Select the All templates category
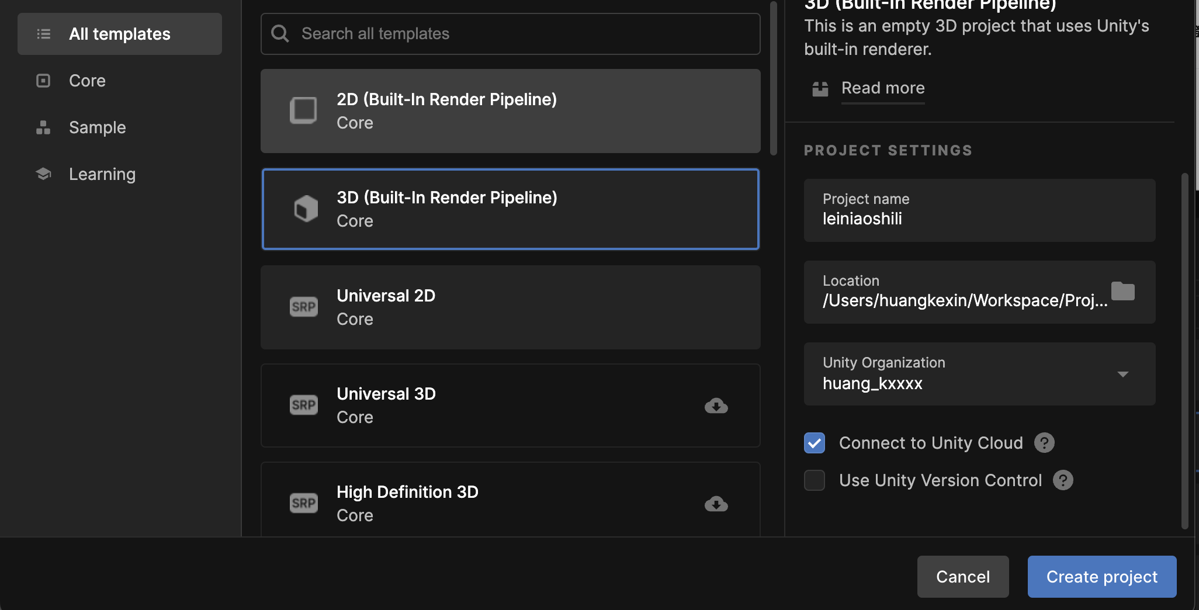Image resolution: width=1199 pixels, height=610 pixels. pos(120,34)
